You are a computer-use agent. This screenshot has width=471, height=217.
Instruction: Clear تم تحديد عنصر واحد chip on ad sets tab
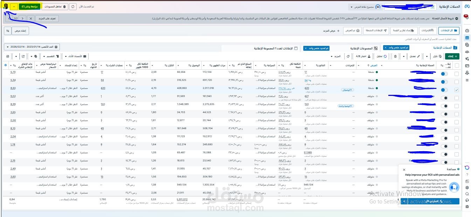[x=306, y=48]
